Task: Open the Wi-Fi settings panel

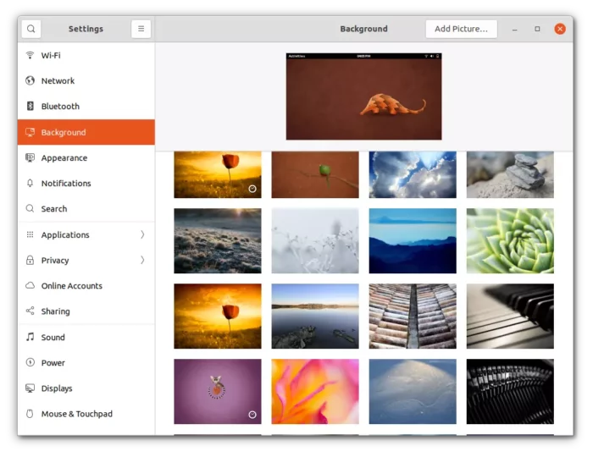Action: pyautogui.click(x=86, y=55)
